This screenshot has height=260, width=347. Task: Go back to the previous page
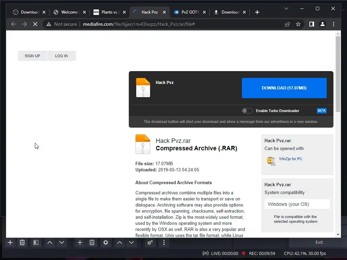14,24
